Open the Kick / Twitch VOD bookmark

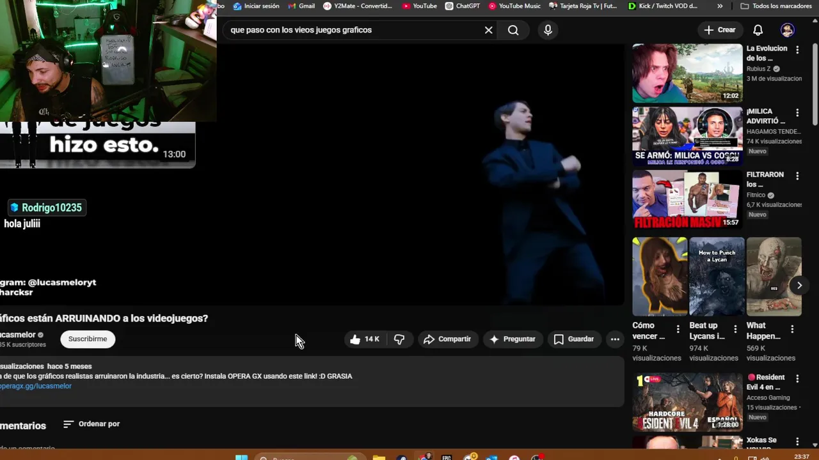pos(662,6)
